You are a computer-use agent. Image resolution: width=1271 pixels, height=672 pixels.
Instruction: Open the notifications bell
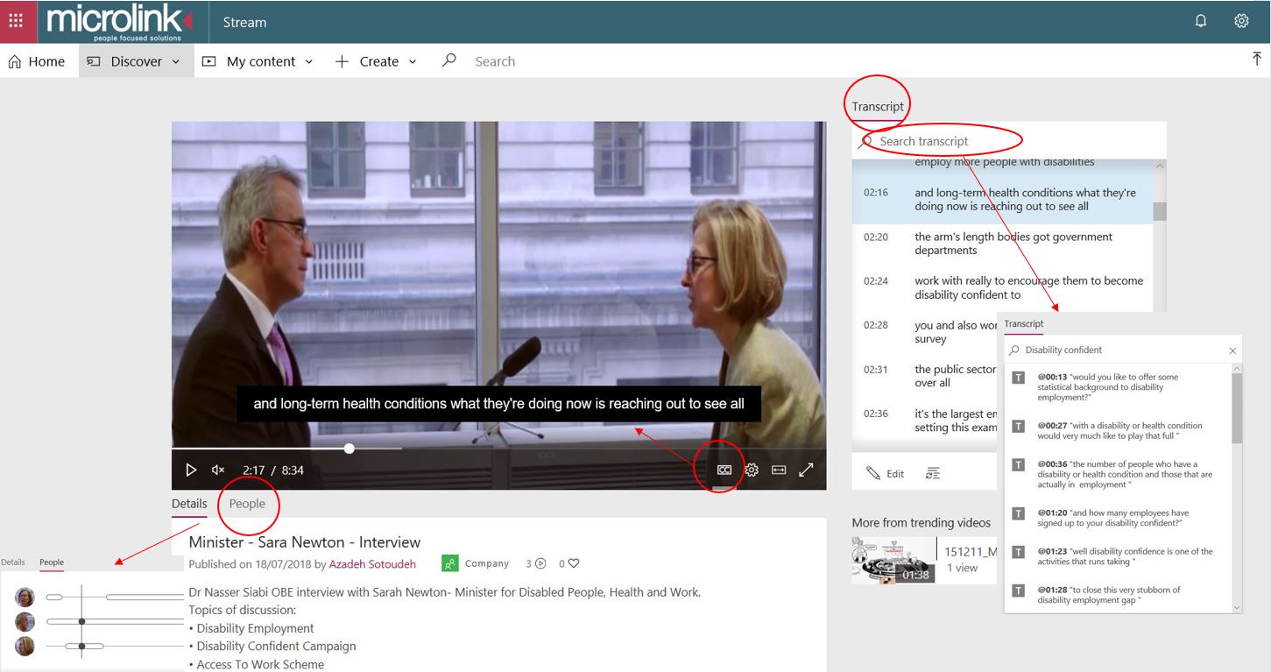1201,21
